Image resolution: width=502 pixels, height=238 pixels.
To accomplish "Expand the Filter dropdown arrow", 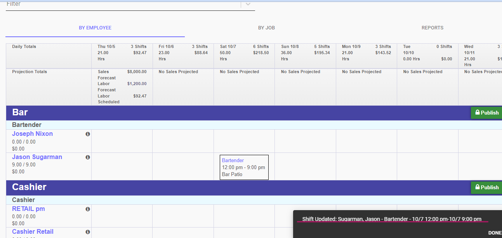I will 248,4.
